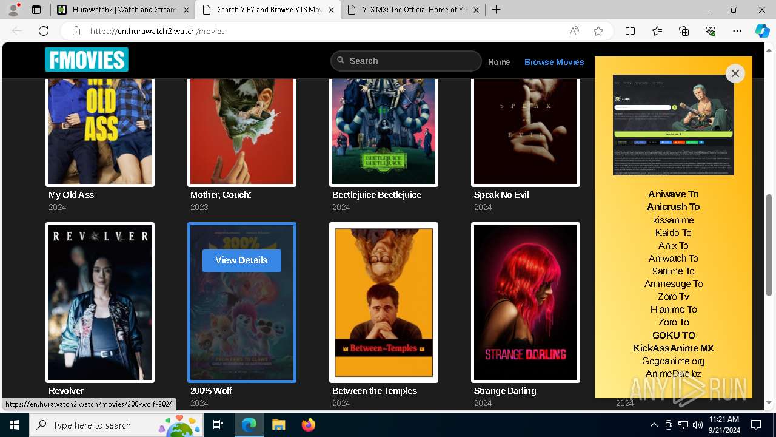The image size is (776, 437).
Task: Open Anicrush To ad link
Action: click(x=673, y=207)
